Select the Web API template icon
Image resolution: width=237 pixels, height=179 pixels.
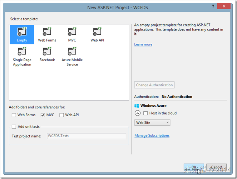[x=97, y=35]
